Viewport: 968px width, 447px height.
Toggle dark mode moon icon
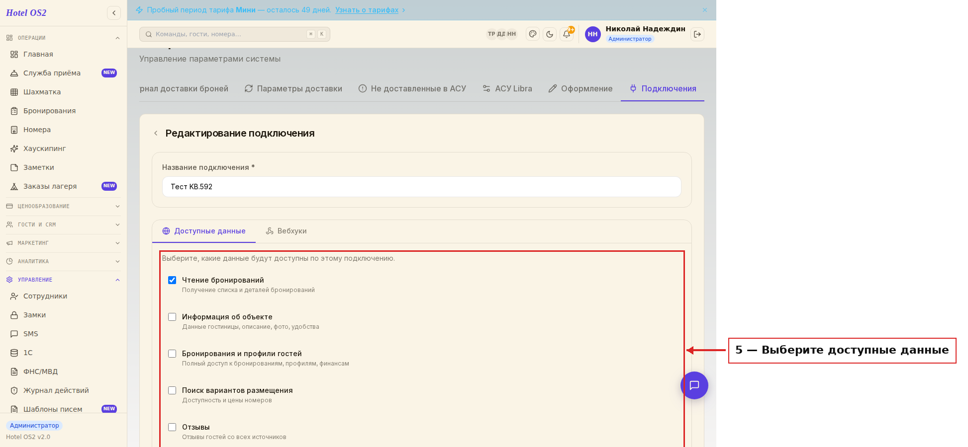pyautogui.click(x=550, y=34)
